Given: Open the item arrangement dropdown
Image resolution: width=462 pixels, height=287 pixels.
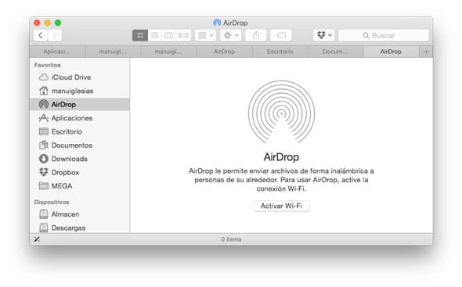Looking at the screenshot, I should [205, 35].
